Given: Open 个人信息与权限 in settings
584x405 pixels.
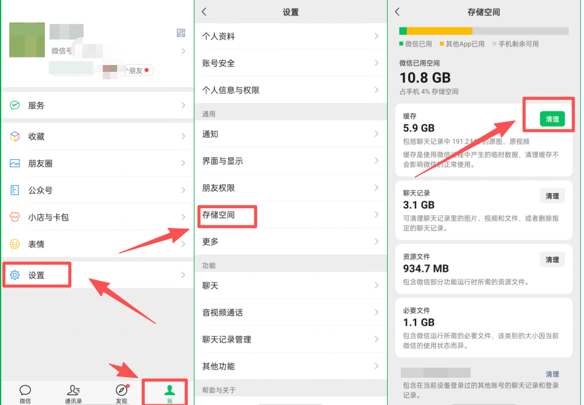Looking at the screenshot, I should click(x=290, y=90).
